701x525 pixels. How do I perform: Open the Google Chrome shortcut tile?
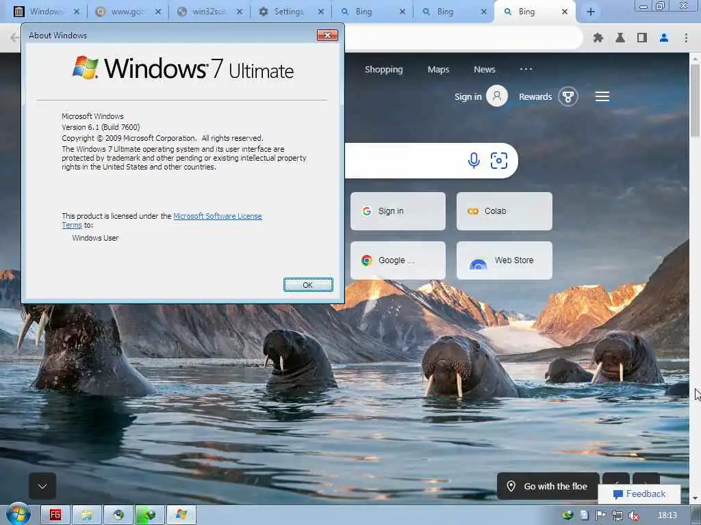[398, 260]
